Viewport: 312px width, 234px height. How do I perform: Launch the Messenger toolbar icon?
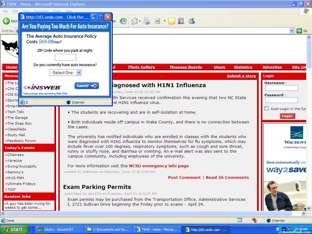[191, 21]
